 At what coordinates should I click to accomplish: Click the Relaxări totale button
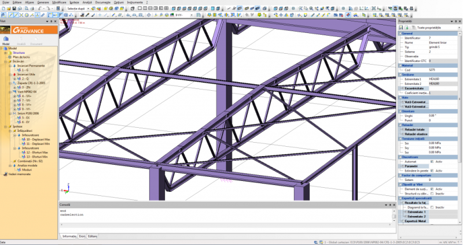point(414,129)
